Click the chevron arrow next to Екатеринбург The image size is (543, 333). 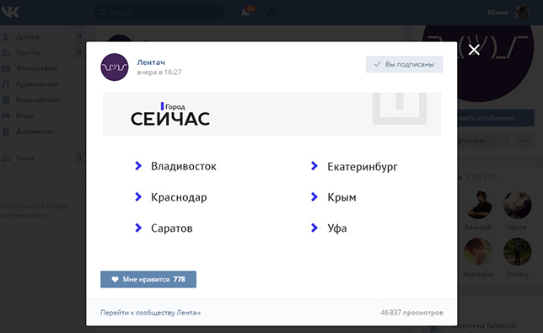coord(315,166)
